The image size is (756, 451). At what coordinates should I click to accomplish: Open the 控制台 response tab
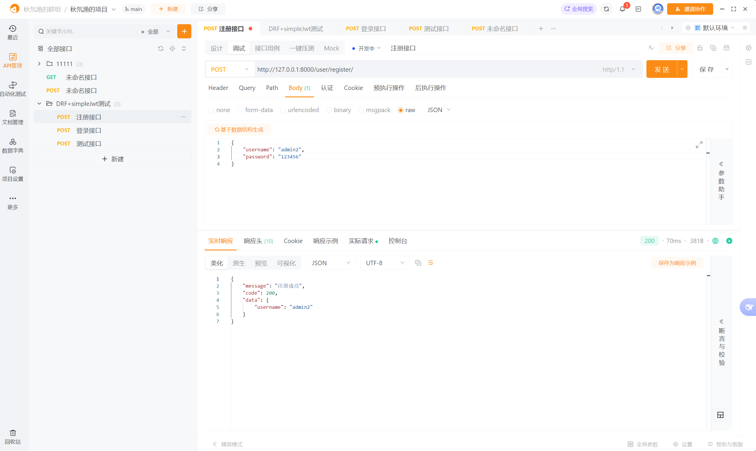point(397,241)
